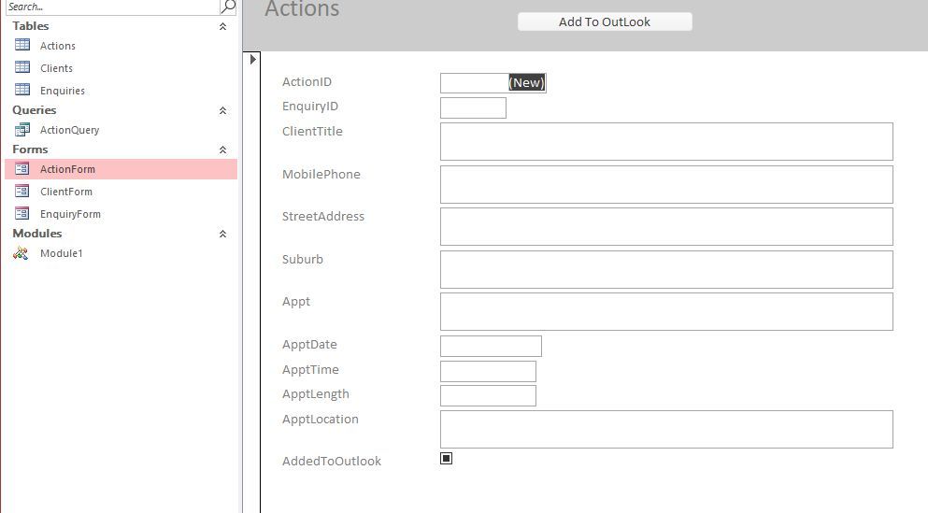The image size is (928, 513).
Task: Collapse the Forms group
Action: tap(222, 150)
